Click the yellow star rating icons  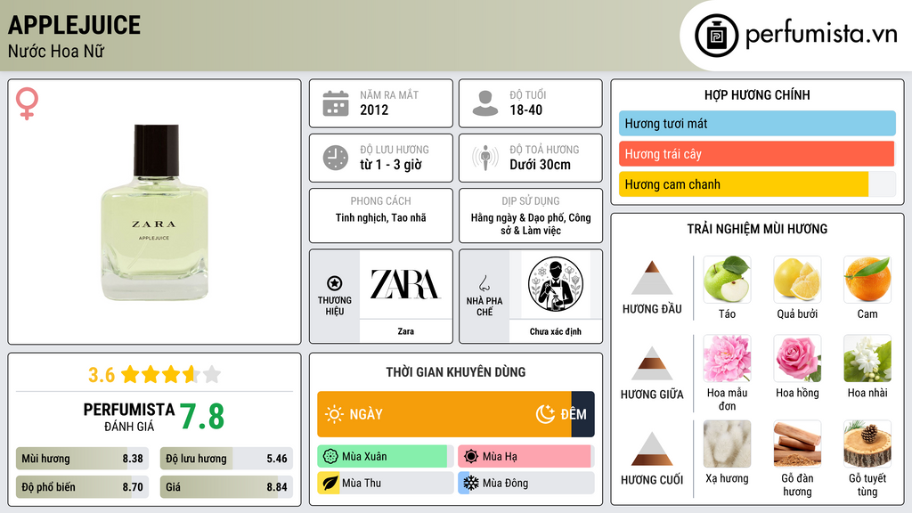click(x=171, y=374)
